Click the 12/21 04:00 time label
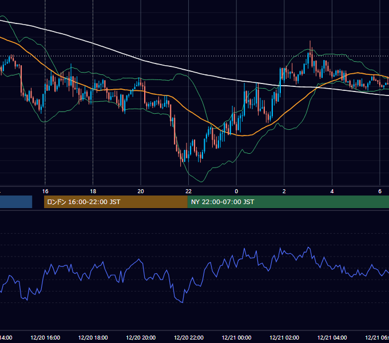The width and height of the screenshot is (389, 343). point(332,337)
